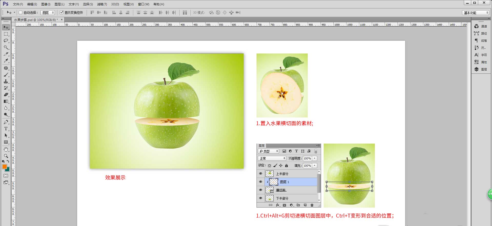Open the 窗口(W) menu
The height and width of the screenshot is (226, 492).
(143, 4)
